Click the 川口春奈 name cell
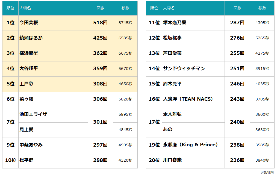 point(172,161)
